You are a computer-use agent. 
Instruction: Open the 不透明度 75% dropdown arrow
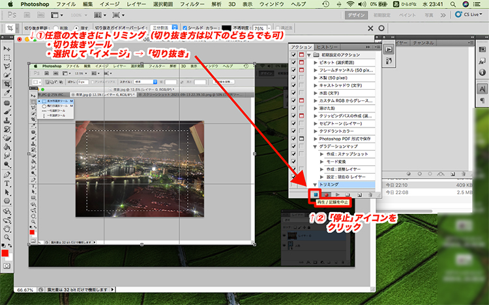[269, 28]
